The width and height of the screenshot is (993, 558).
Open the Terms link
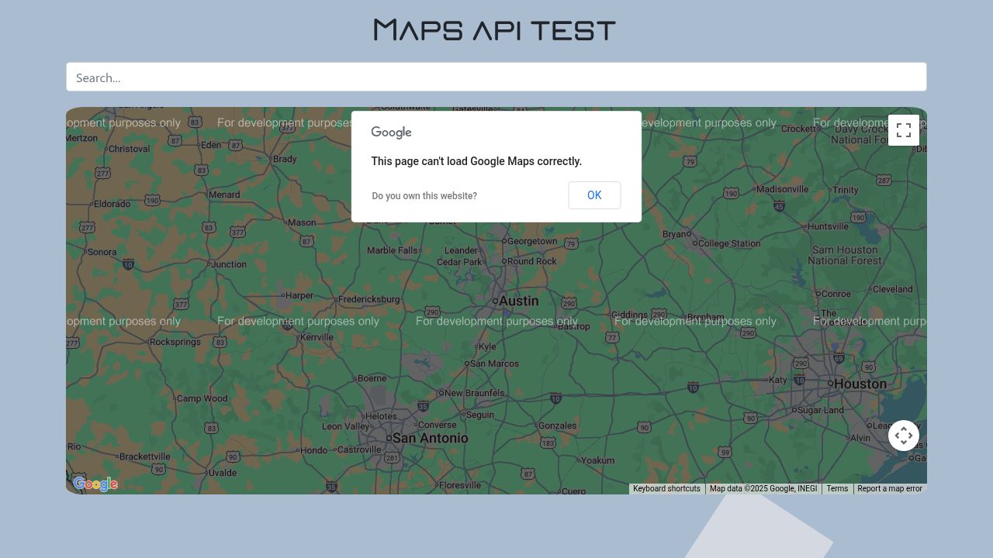coord(837,488)
